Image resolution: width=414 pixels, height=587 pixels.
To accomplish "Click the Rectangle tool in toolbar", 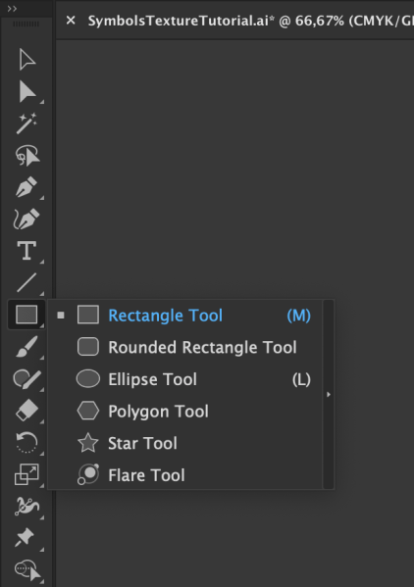I will pyautogui.click(x=26, y=315).
